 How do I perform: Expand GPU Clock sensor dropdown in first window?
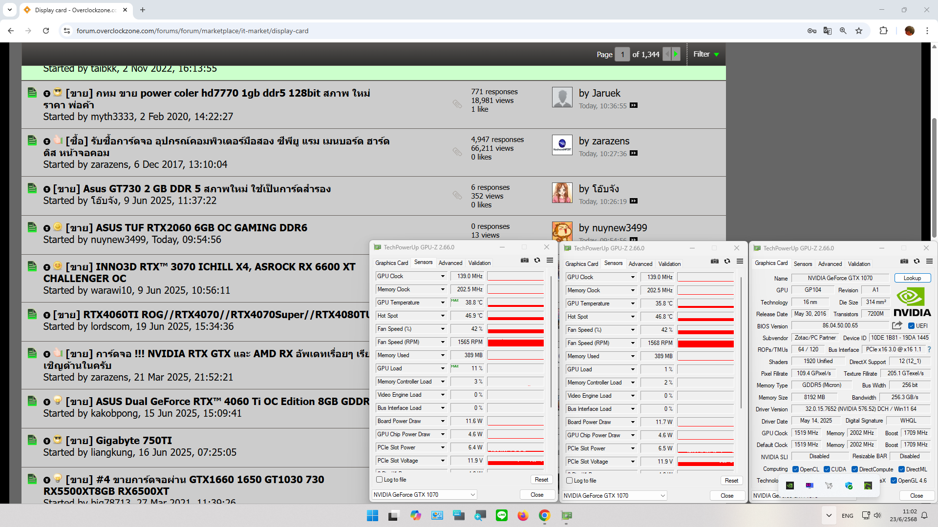(x=443, y=276)
